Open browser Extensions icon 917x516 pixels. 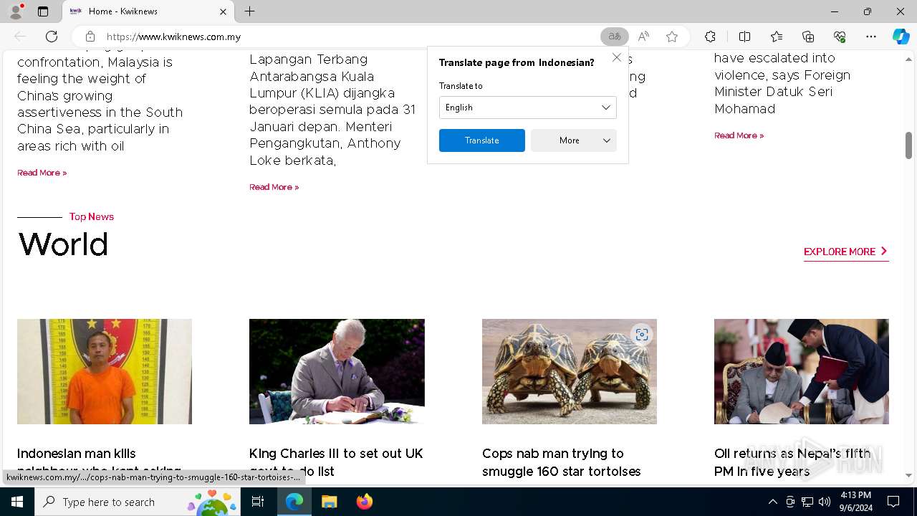coord(710,37)
